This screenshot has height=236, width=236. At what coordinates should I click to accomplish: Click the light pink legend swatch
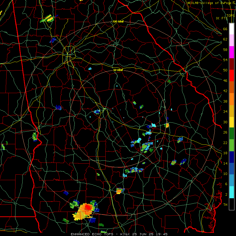pyautogui.click(x=232, y=40)
